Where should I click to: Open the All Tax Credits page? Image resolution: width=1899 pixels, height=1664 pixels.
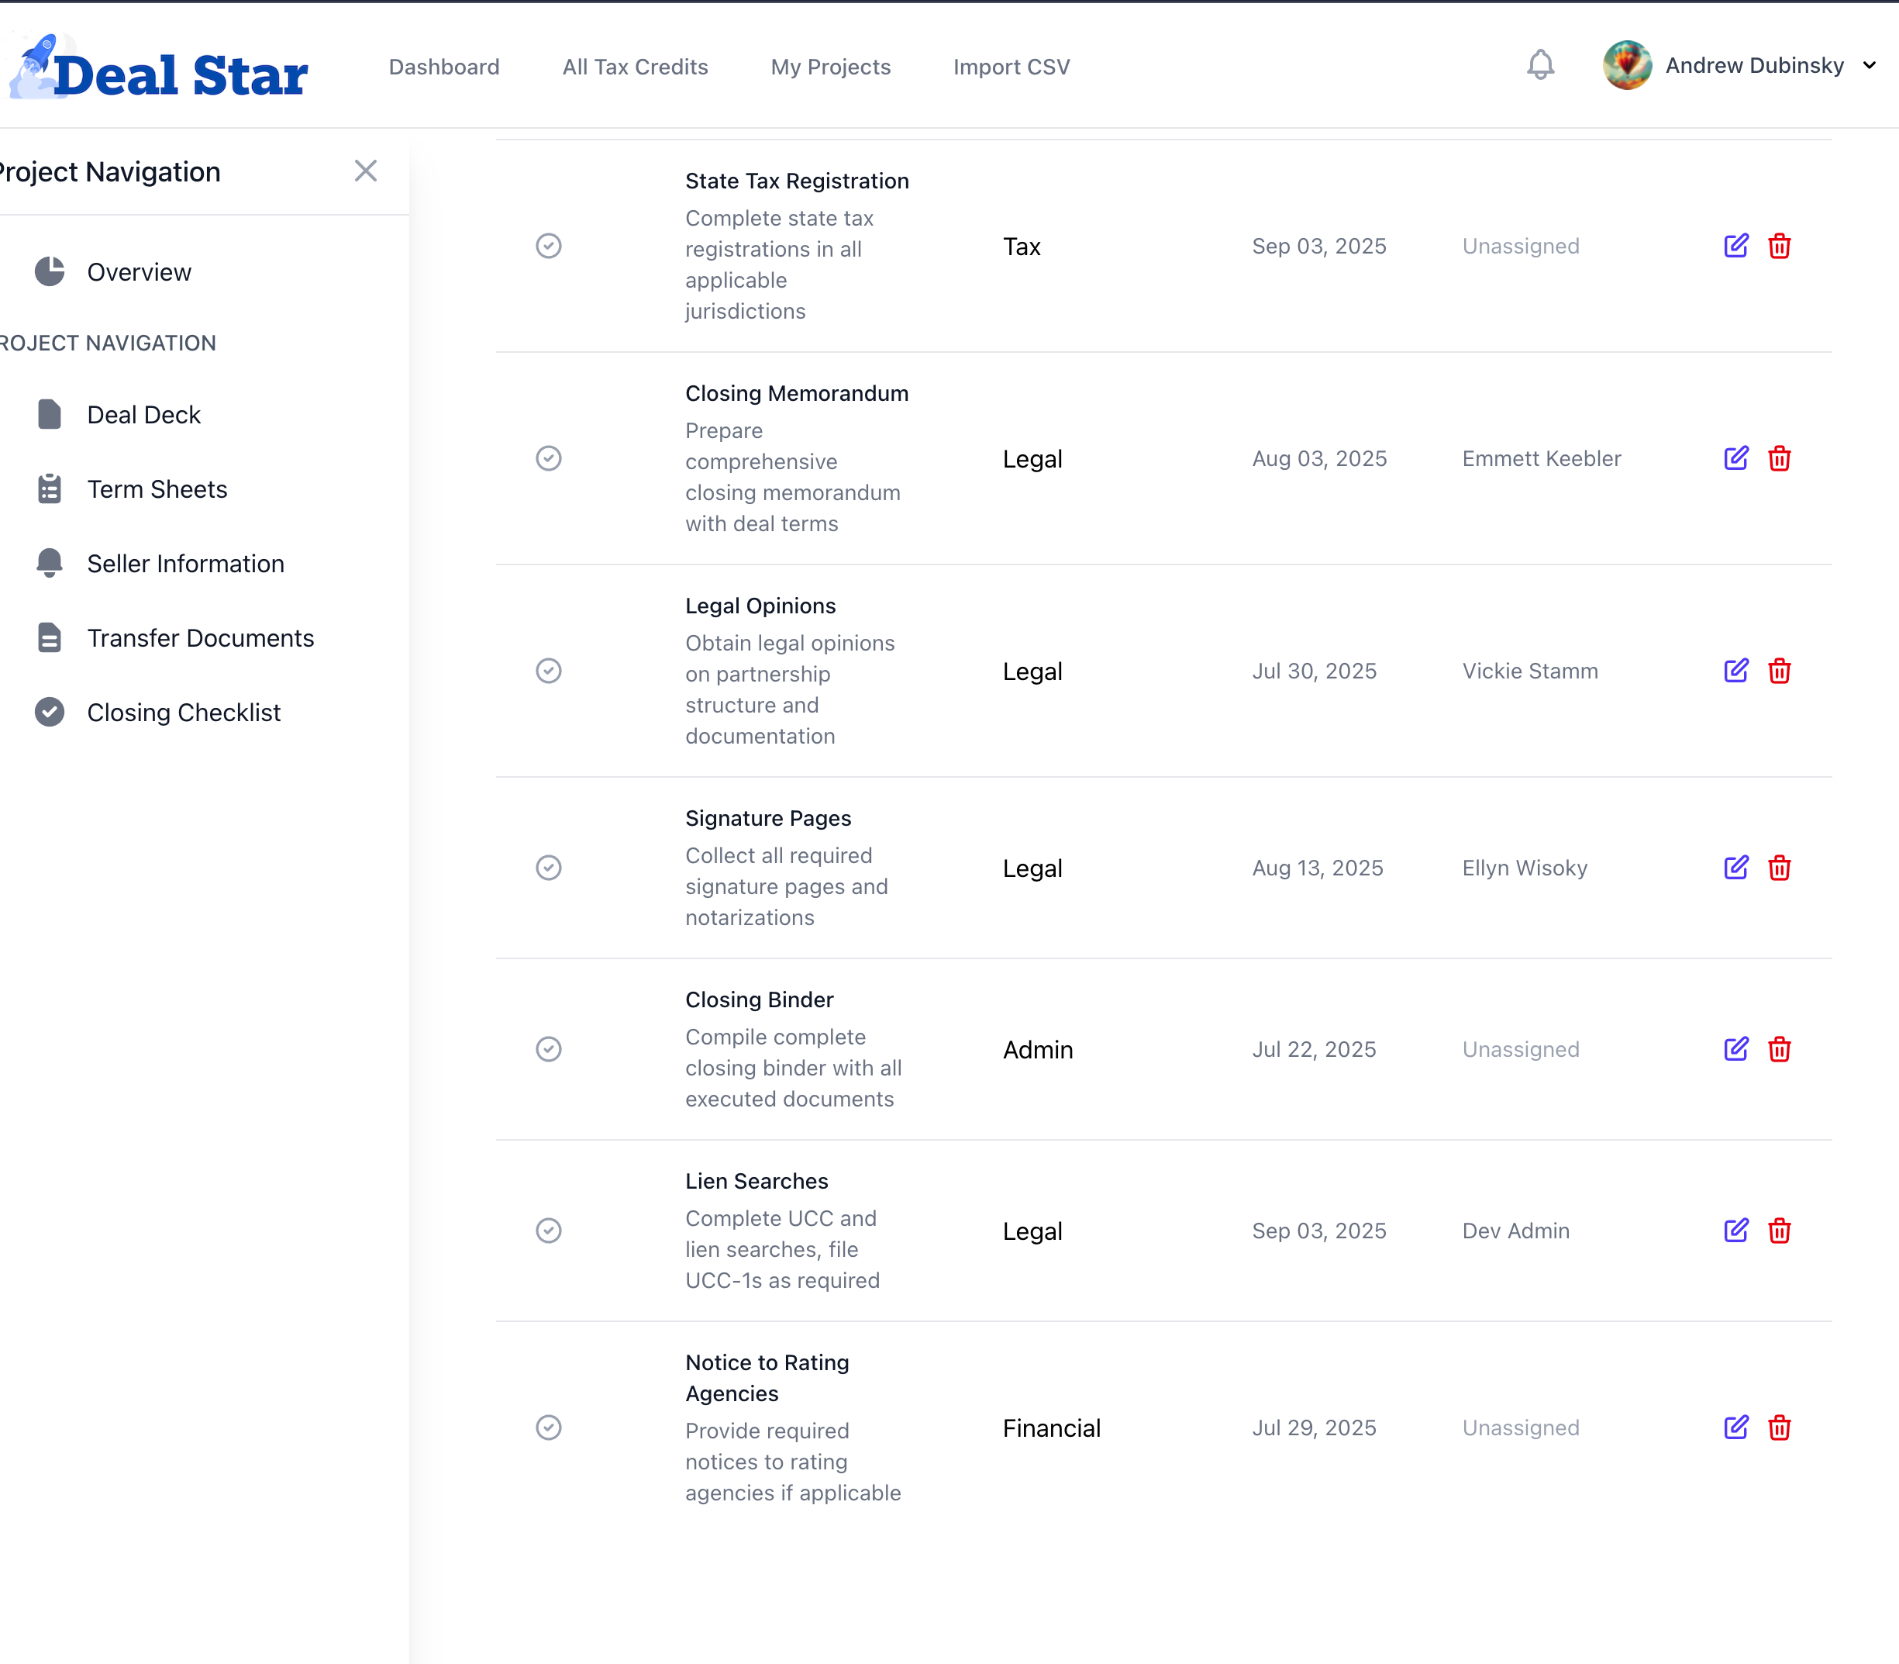[635, 67]
